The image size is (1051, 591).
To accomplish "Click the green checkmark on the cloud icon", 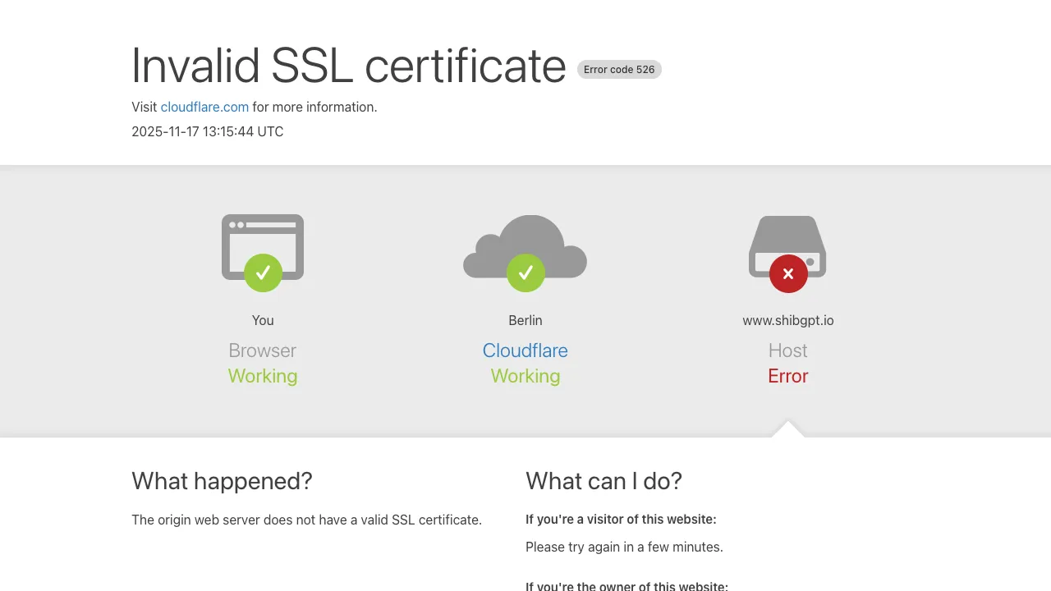I will coord(525,273).
